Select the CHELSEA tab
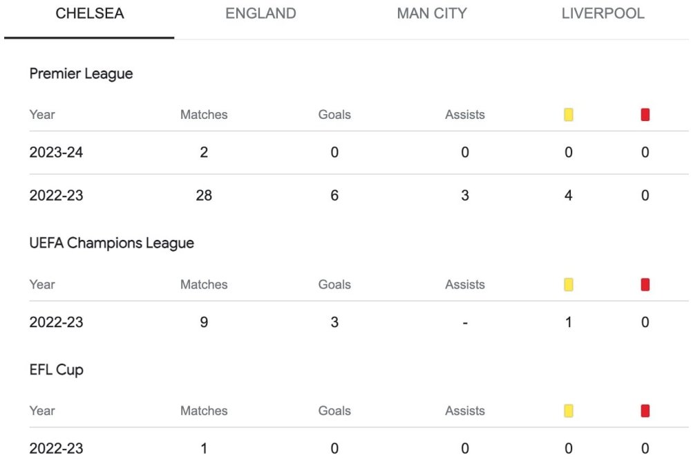691x464 pixels. tap(89, 14)
